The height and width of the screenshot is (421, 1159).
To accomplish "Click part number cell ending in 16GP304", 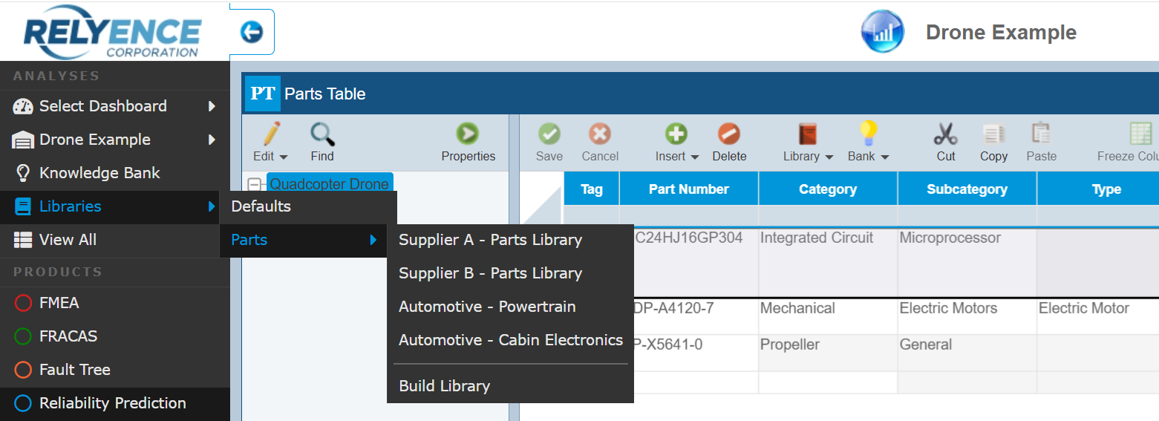I will click(696, 262).
